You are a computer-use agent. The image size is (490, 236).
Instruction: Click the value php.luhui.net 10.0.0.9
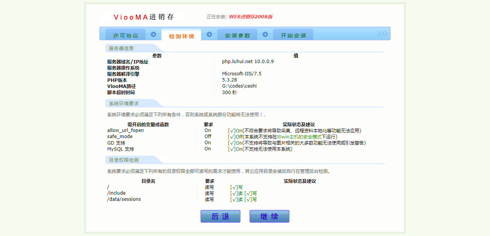pyautogui.click(x=248, y=62)
